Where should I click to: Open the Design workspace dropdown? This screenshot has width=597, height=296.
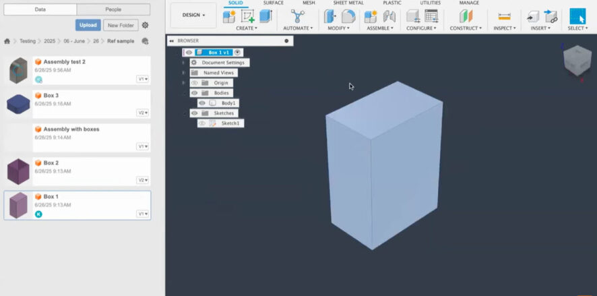pyautogui.click(x=193, y=16)
